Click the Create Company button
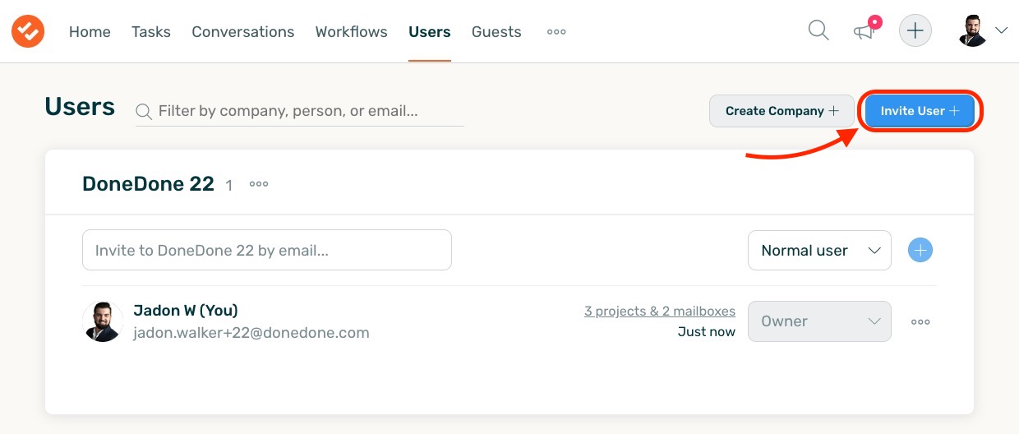This screenshot has width=1019, height=434. pyautogui.click(x=782, y=111)
